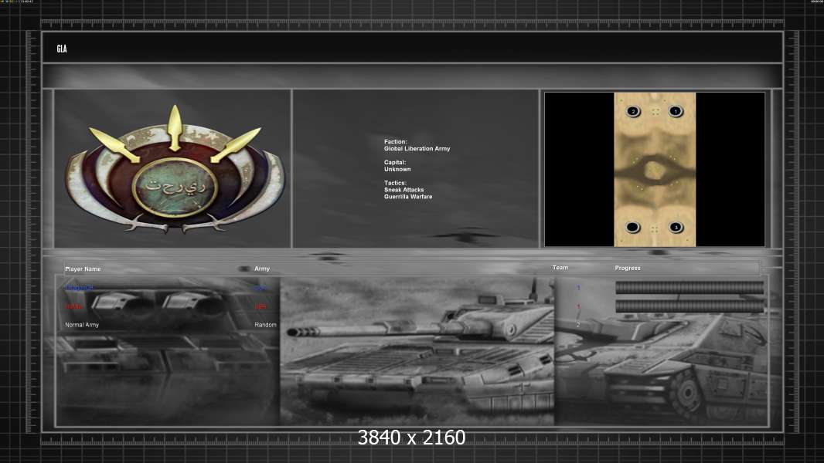This screenshot has height=463, width=824.
Task: Click the 'Team' column header
Action: pos(560,268)
